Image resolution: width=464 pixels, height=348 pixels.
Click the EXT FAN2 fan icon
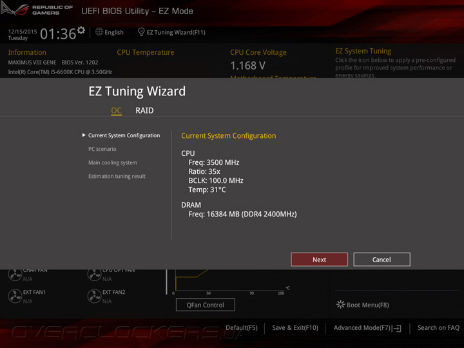point(94,296)
